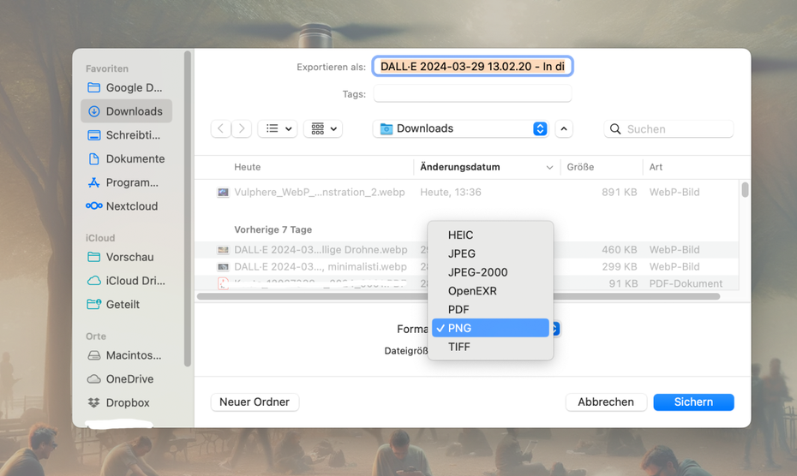Choose JPEG from the format menu
Image resolution: width=797 pixels, height=476 pixels.
coord(461,253)
